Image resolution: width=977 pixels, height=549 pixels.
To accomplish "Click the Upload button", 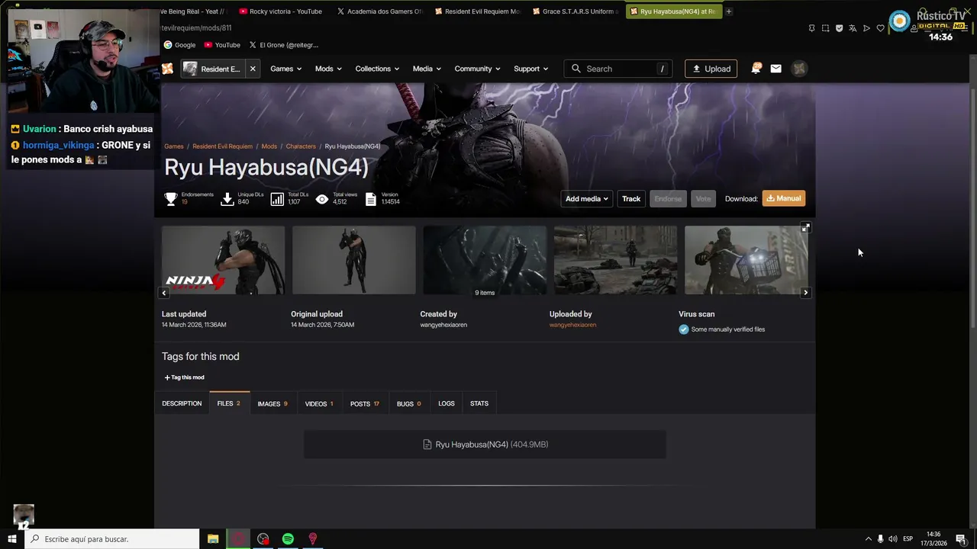I will pos(711,69).
